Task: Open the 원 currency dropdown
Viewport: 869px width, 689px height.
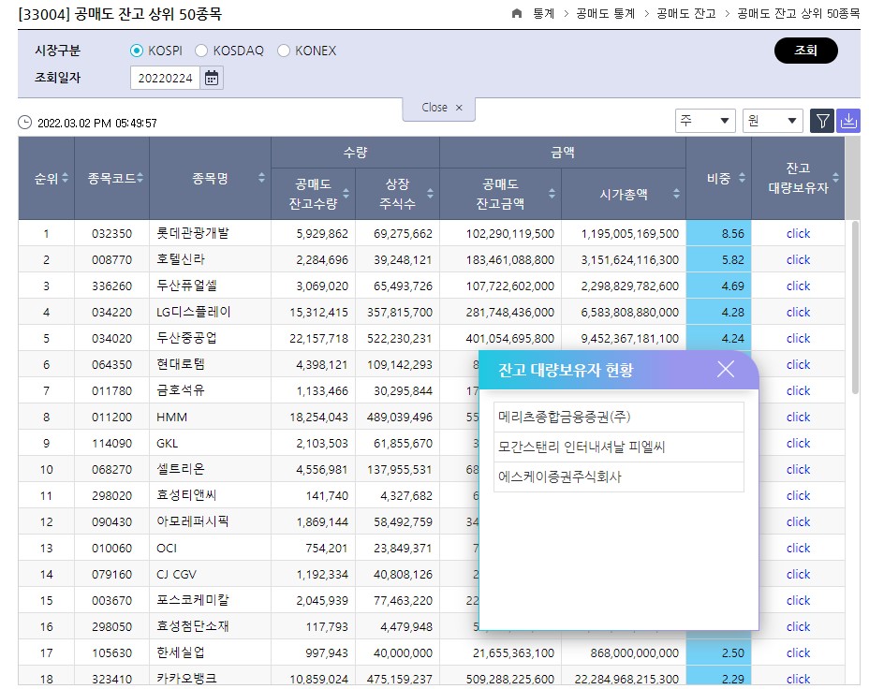Action: pyautogui.click(x=773, y=121)
